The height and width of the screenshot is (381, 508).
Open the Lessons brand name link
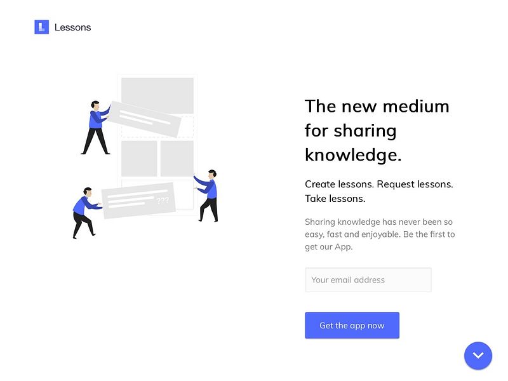pos(72,27)
